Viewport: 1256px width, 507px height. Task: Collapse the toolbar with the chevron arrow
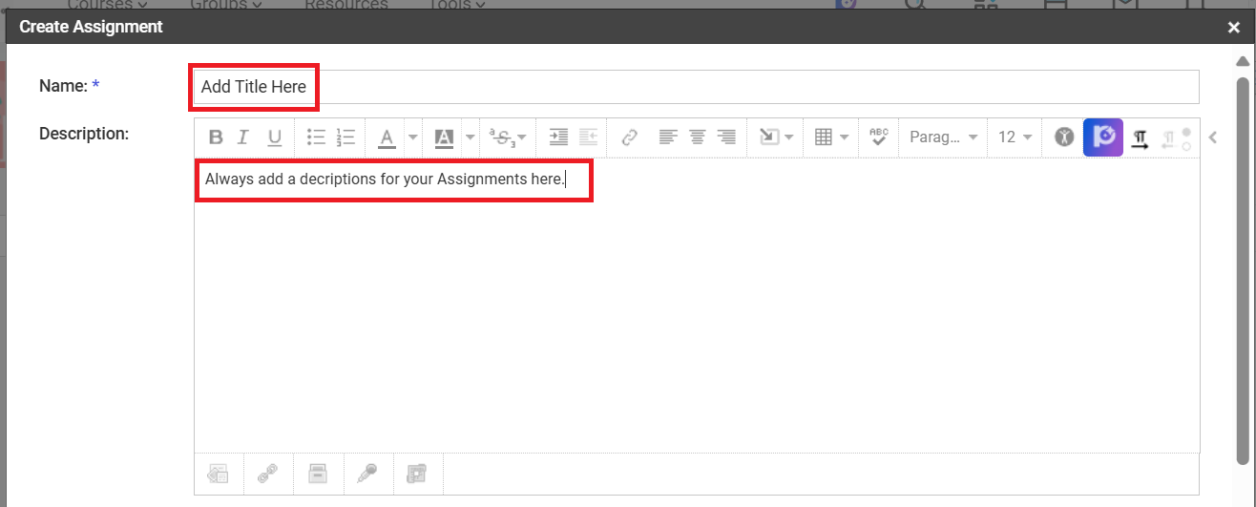[x=1213, y=137]
